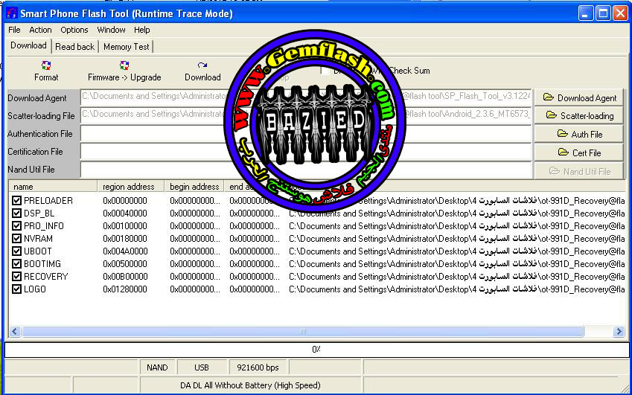Browse for a Scatter-loading file
Screen dimensions: 632x395
click(579, 115)
